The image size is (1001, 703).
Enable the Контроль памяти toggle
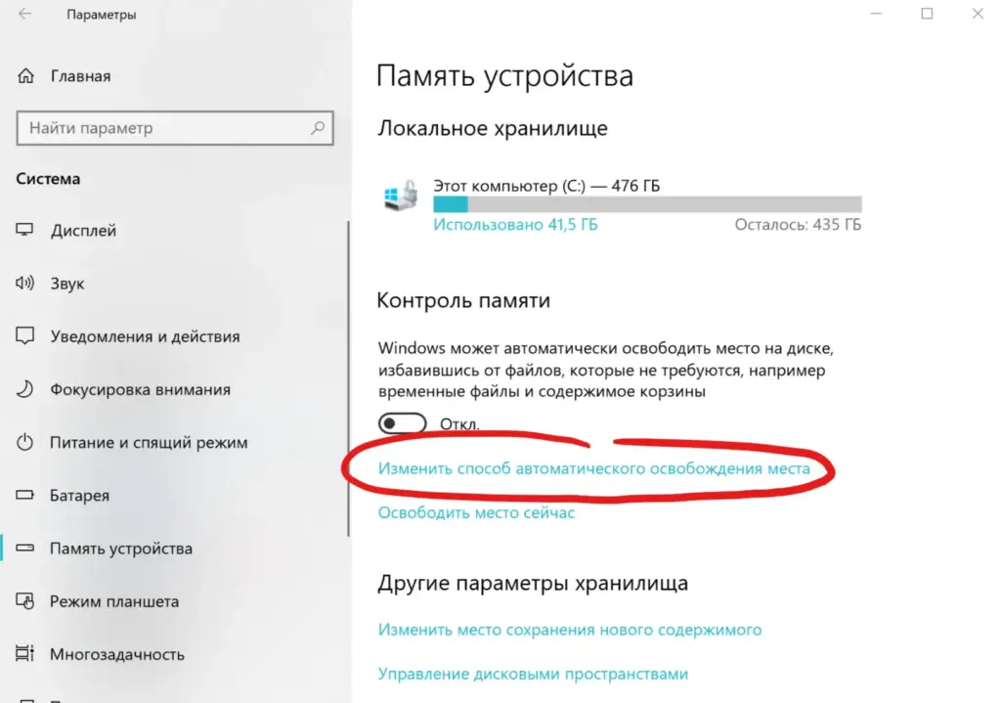(402, 423)
